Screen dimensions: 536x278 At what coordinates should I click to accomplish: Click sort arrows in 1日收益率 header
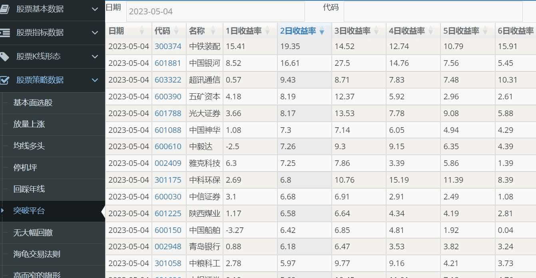[267, 31]
